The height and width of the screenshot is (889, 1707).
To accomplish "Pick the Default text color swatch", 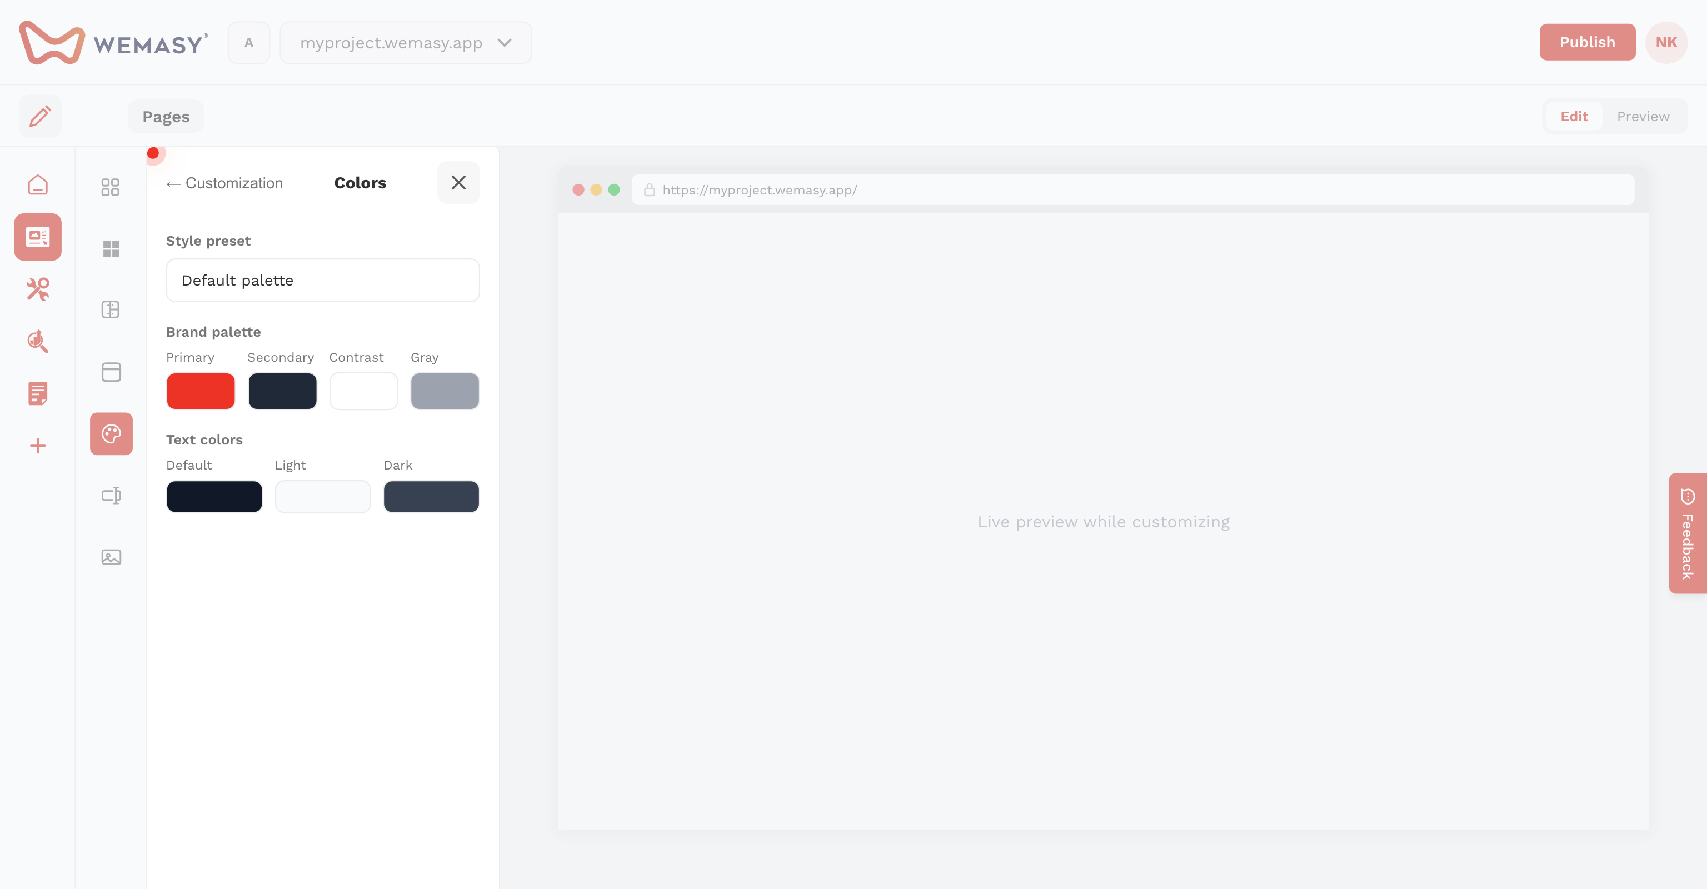I will click(214, 496).
